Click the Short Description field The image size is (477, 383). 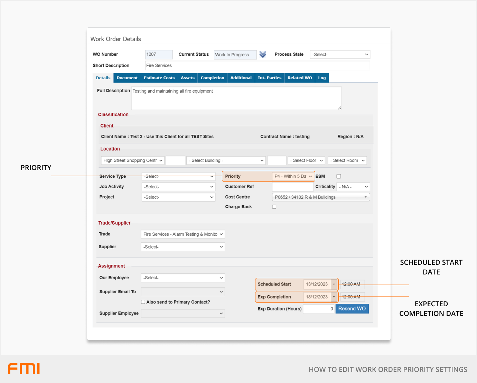pos(257,65)
